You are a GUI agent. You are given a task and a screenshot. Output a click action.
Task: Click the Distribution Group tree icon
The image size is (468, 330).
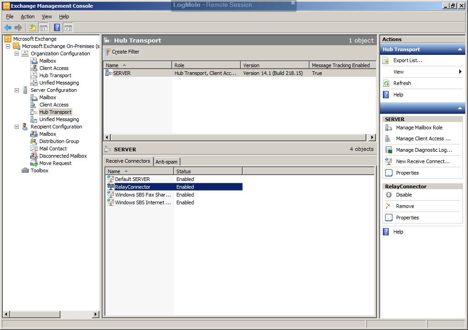(x=34, y=141)
